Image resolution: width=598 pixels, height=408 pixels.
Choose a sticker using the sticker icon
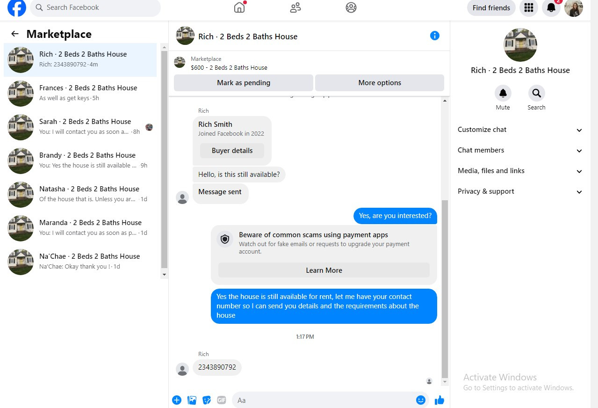coord(207,400)
